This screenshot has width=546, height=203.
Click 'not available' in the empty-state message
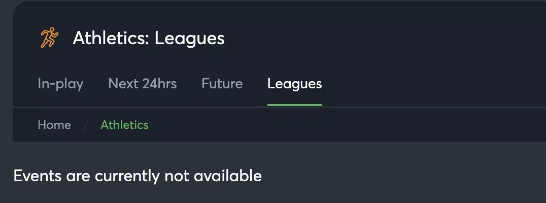(x=213, y=176)
